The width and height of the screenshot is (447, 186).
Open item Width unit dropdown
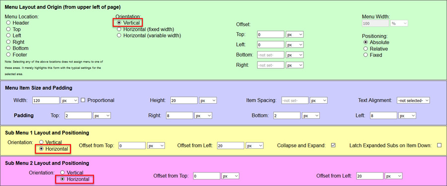69,100
